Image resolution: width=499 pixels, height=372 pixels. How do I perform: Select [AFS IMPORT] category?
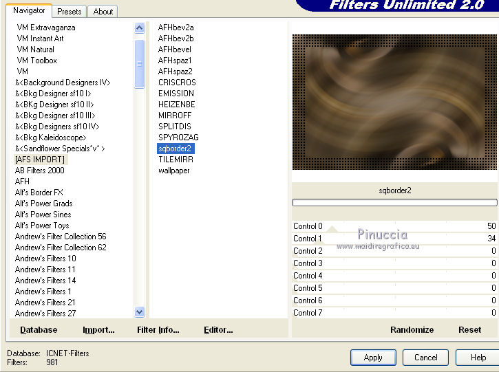click(x=40, y=160)
